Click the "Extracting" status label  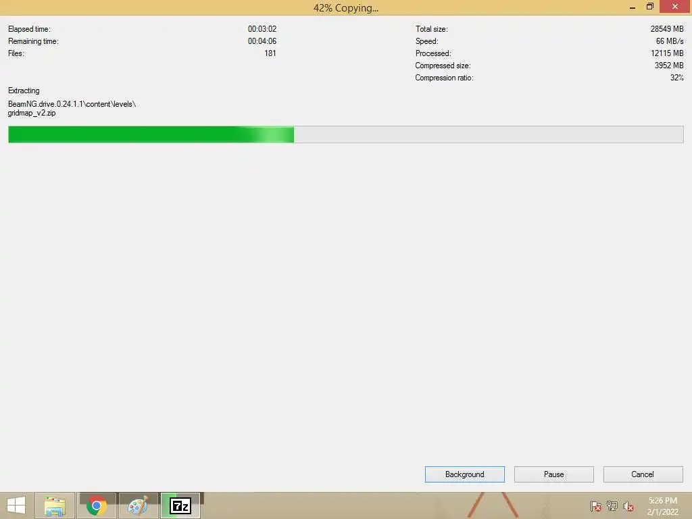tap(24, 91)
